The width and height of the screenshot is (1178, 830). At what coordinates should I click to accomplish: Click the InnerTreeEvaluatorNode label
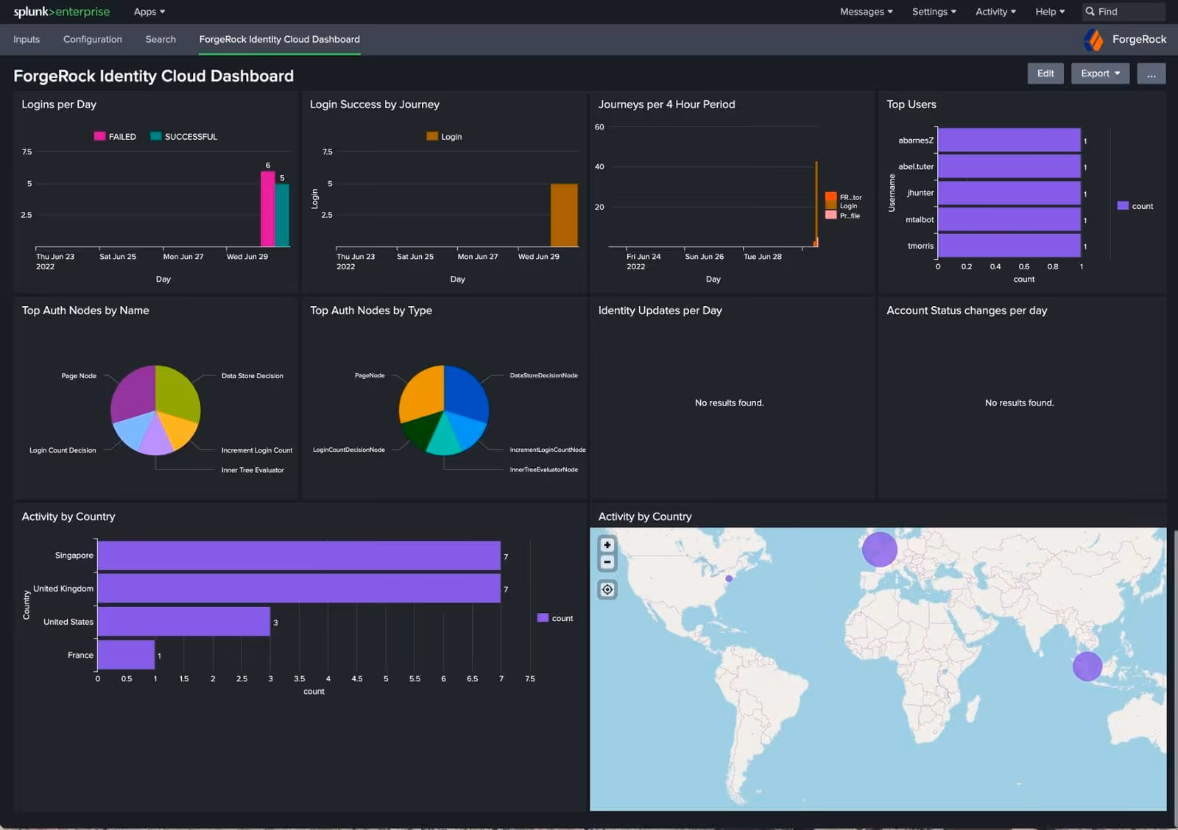544,469
